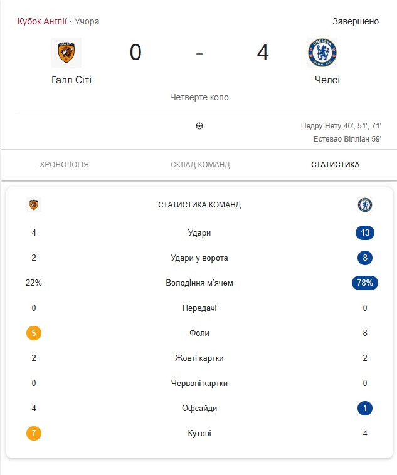The height and width of the screenshot is (475, 397).
Task: Click the Четверте коло round label
Action: [199, 97]
